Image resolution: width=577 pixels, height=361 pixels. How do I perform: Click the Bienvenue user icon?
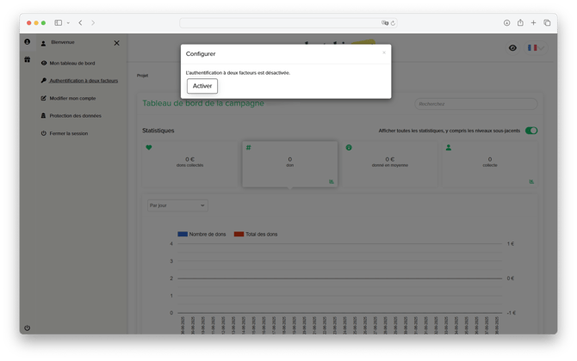pyautogui.click(x=43, y=43)
